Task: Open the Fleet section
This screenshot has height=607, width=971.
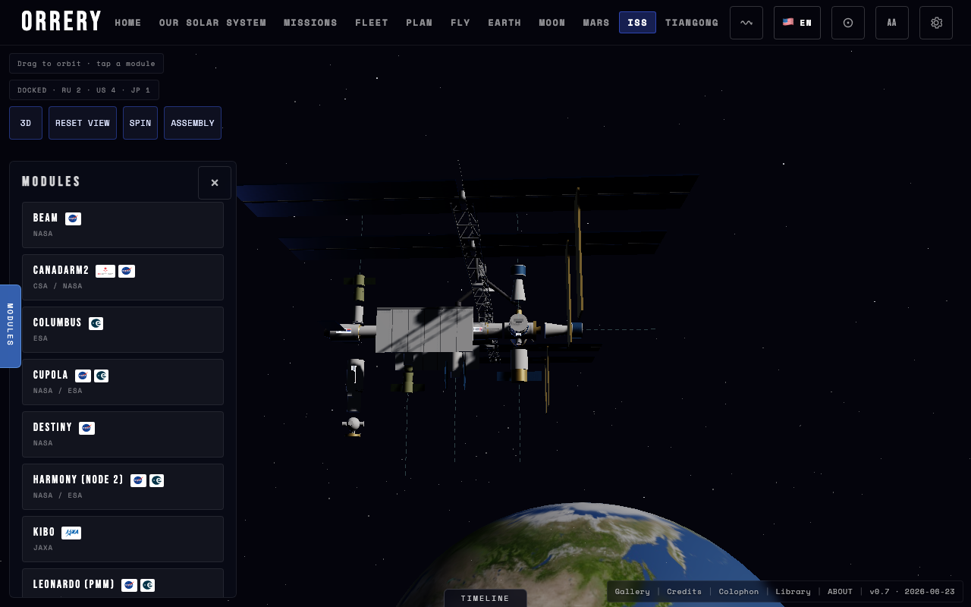Action: tap(372, 23)
